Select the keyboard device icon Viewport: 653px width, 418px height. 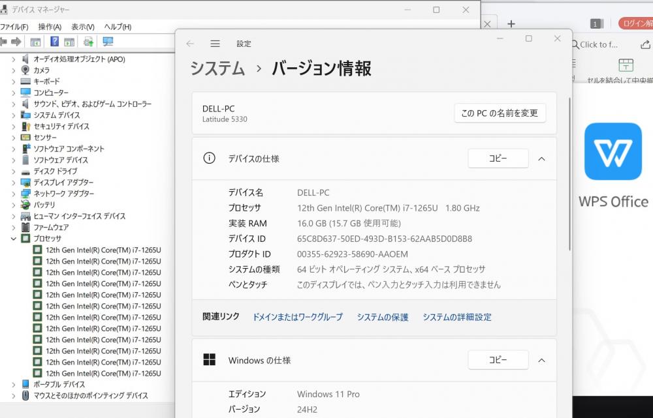pos(25,81)
